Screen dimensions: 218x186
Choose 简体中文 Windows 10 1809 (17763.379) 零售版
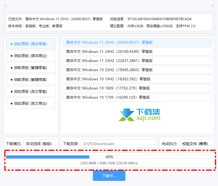[x=138, y=88]
